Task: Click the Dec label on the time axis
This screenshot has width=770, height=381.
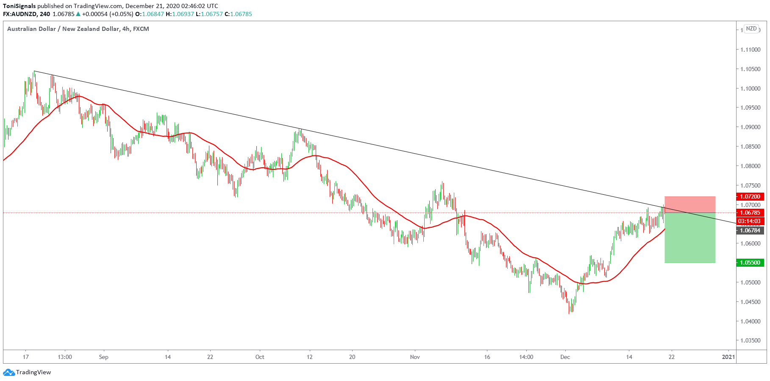Action: [565, 357]
